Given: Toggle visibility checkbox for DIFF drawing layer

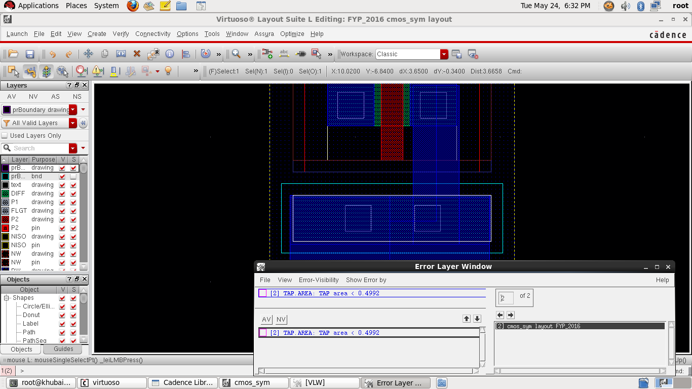Looking at the screenshot, I should [x=62, y=193].
